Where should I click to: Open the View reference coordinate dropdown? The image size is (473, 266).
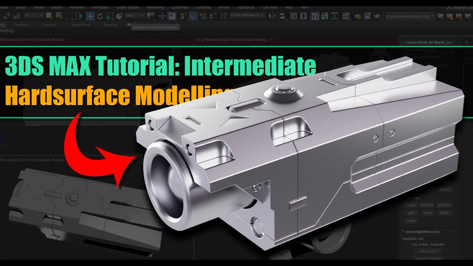[x=135, y=16]
